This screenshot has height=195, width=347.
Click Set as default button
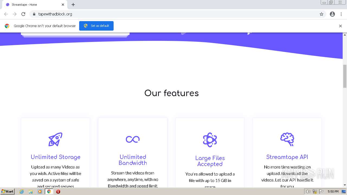pos(96,26)
